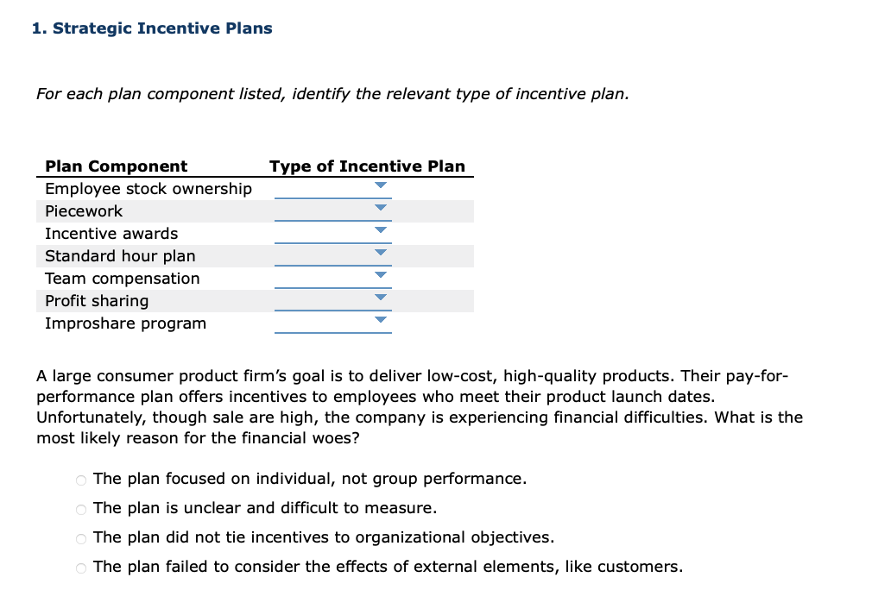Open the Standard hour plan dropdown
The image size is (891, 590).
click(380, 252)
